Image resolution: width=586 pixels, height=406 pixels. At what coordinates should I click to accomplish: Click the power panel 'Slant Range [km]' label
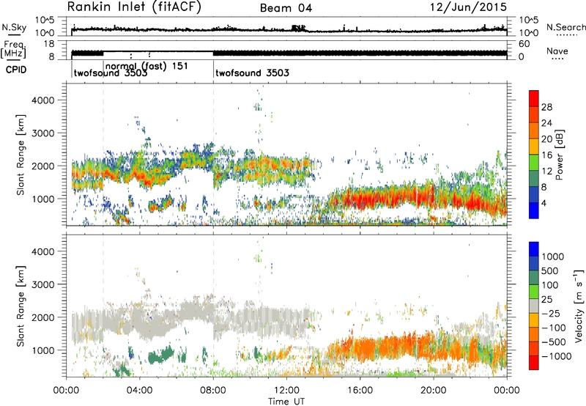[x=21, y=155]
